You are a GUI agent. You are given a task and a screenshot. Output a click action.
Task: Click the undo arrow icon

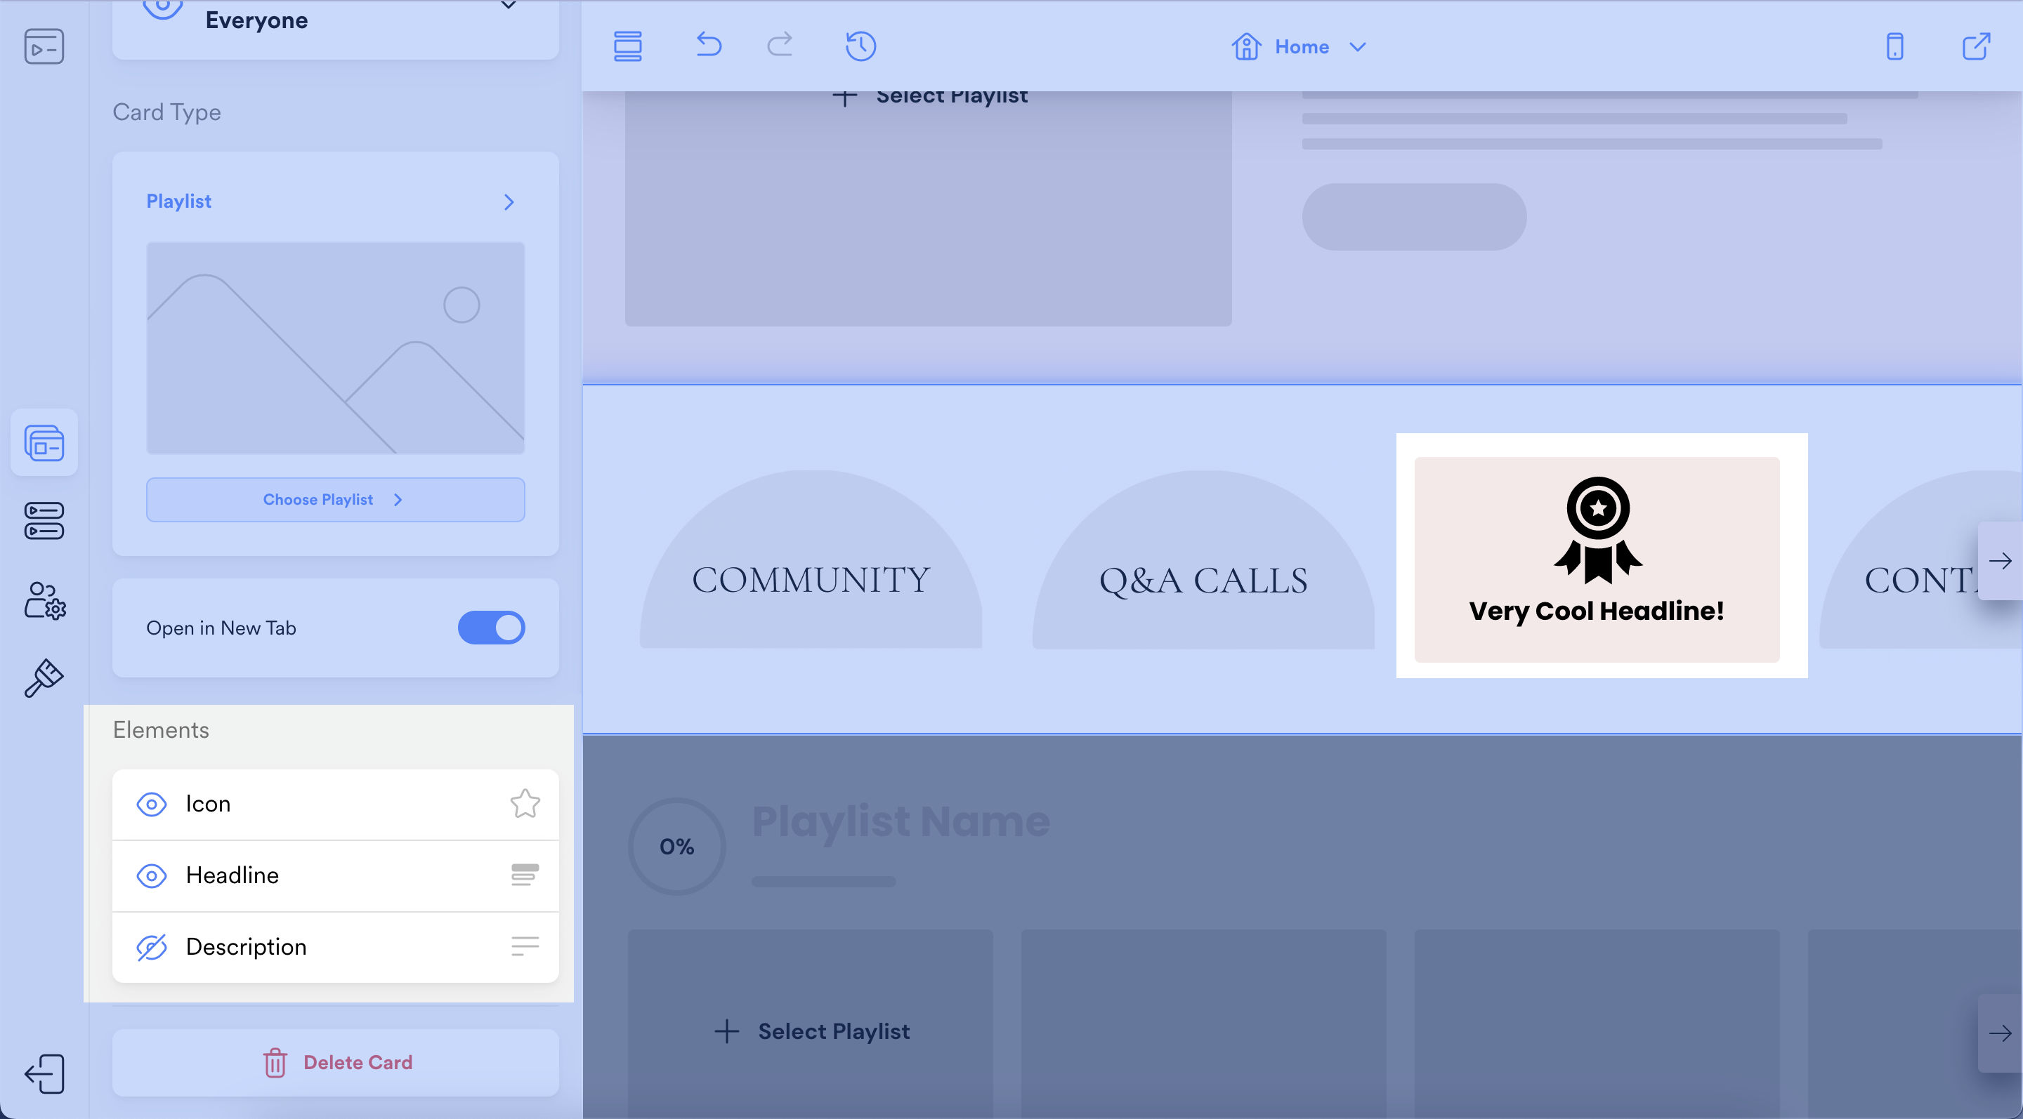(x=708, y=45)
